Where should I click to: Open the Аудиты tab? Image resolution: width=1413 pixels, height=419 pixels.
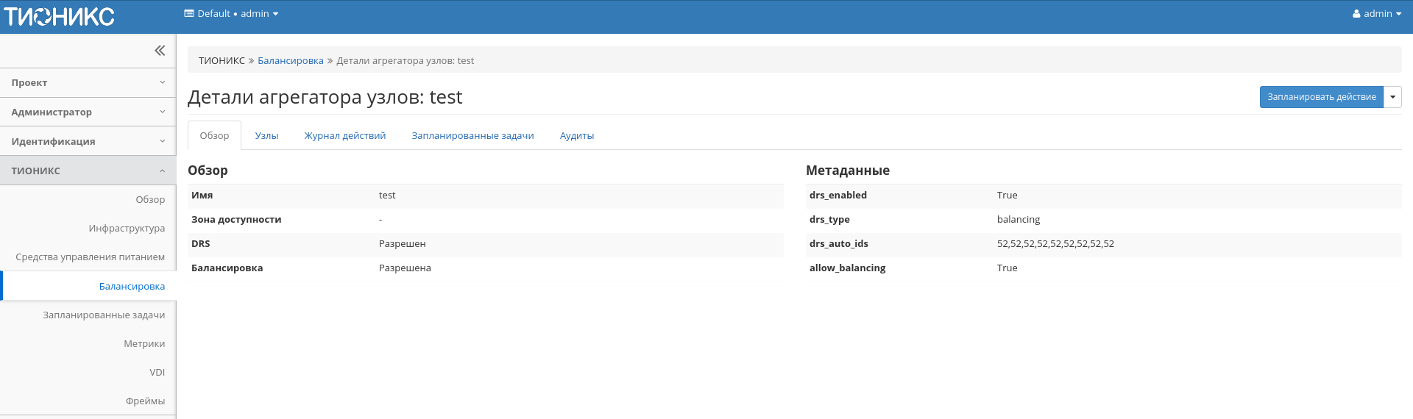coord(576,136)
